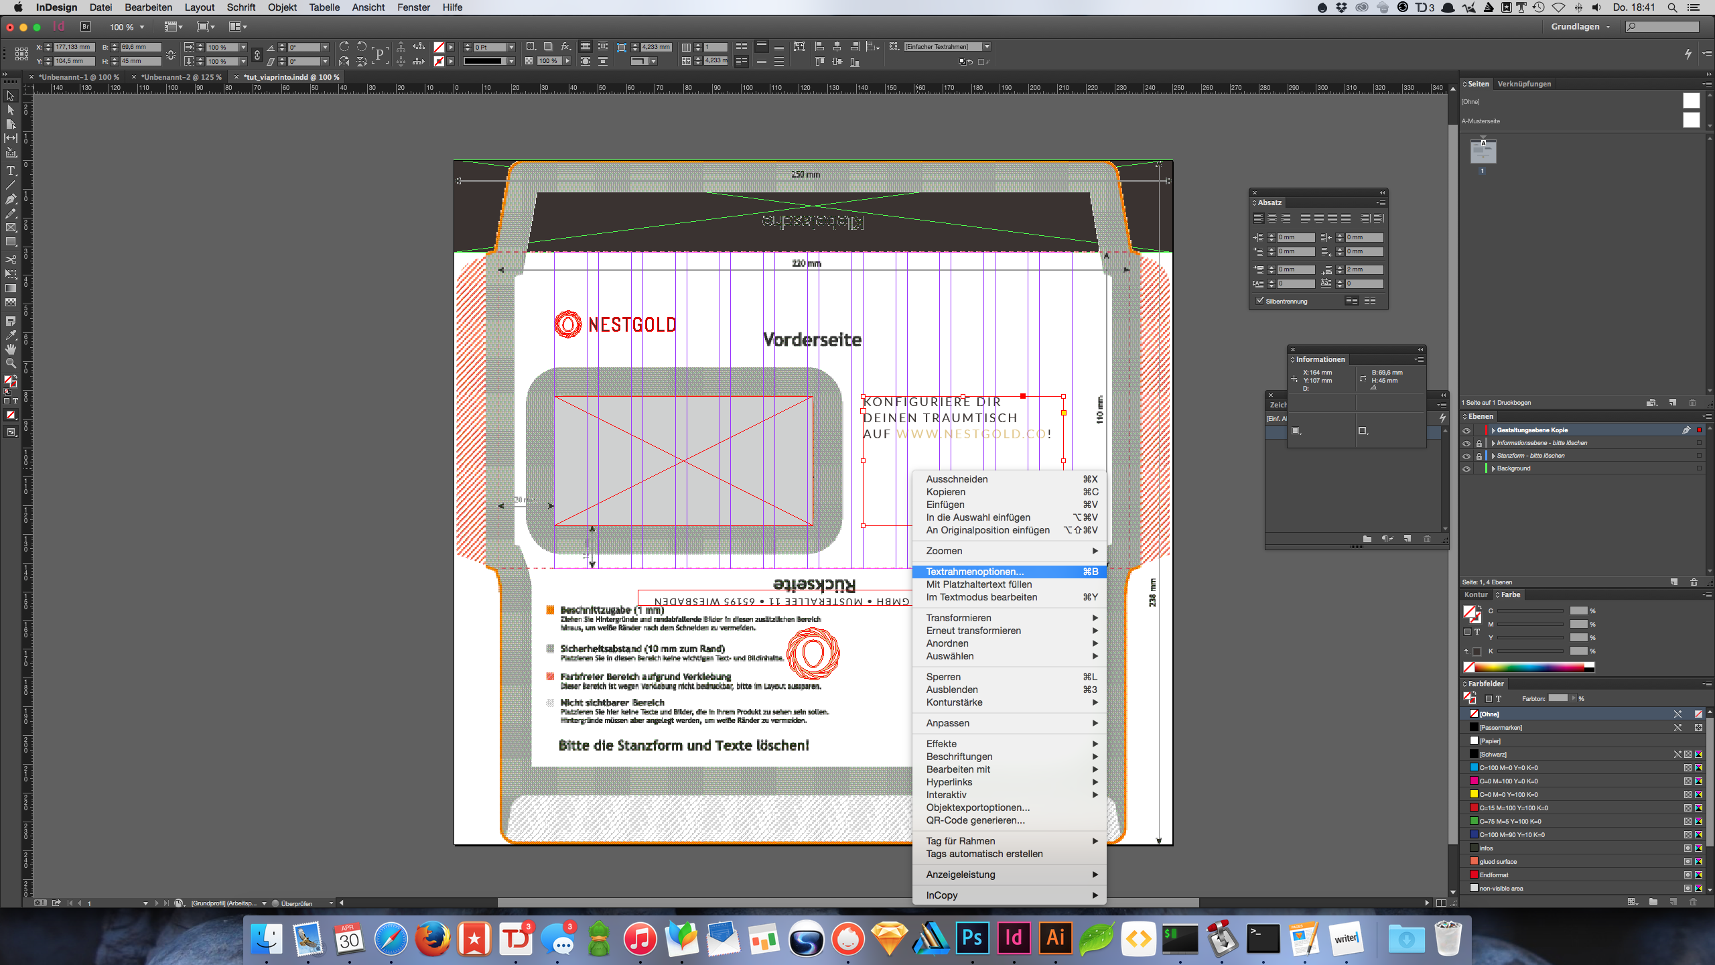Screen dimensions: 1715x965
Task: Expand the Background layer triangle
Action: (1493, 468)
